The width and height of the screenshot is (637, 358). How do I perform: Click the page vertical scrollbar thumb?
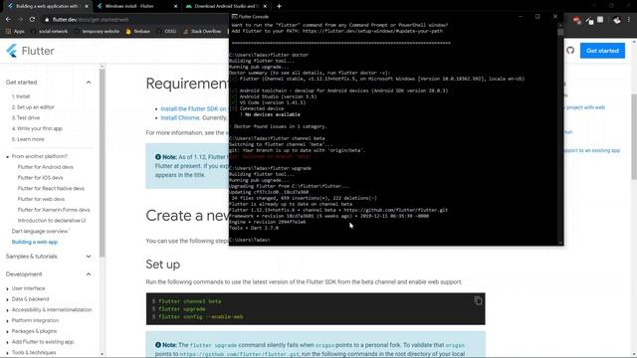(x=634, y=136)
